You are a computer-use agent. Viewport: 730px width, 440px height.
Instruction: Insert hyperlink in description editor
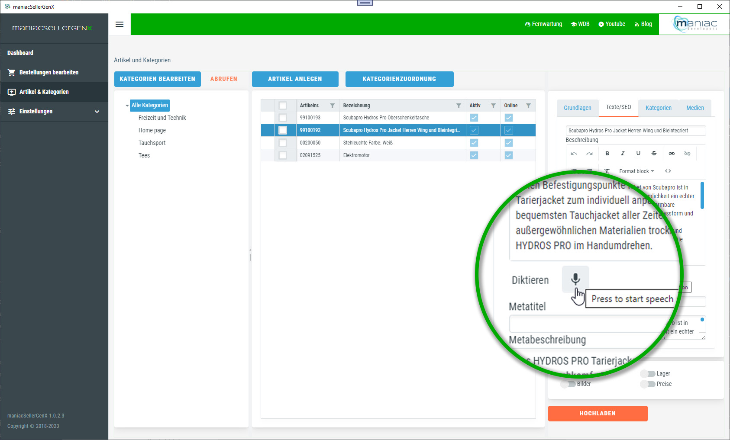point(672,154)
